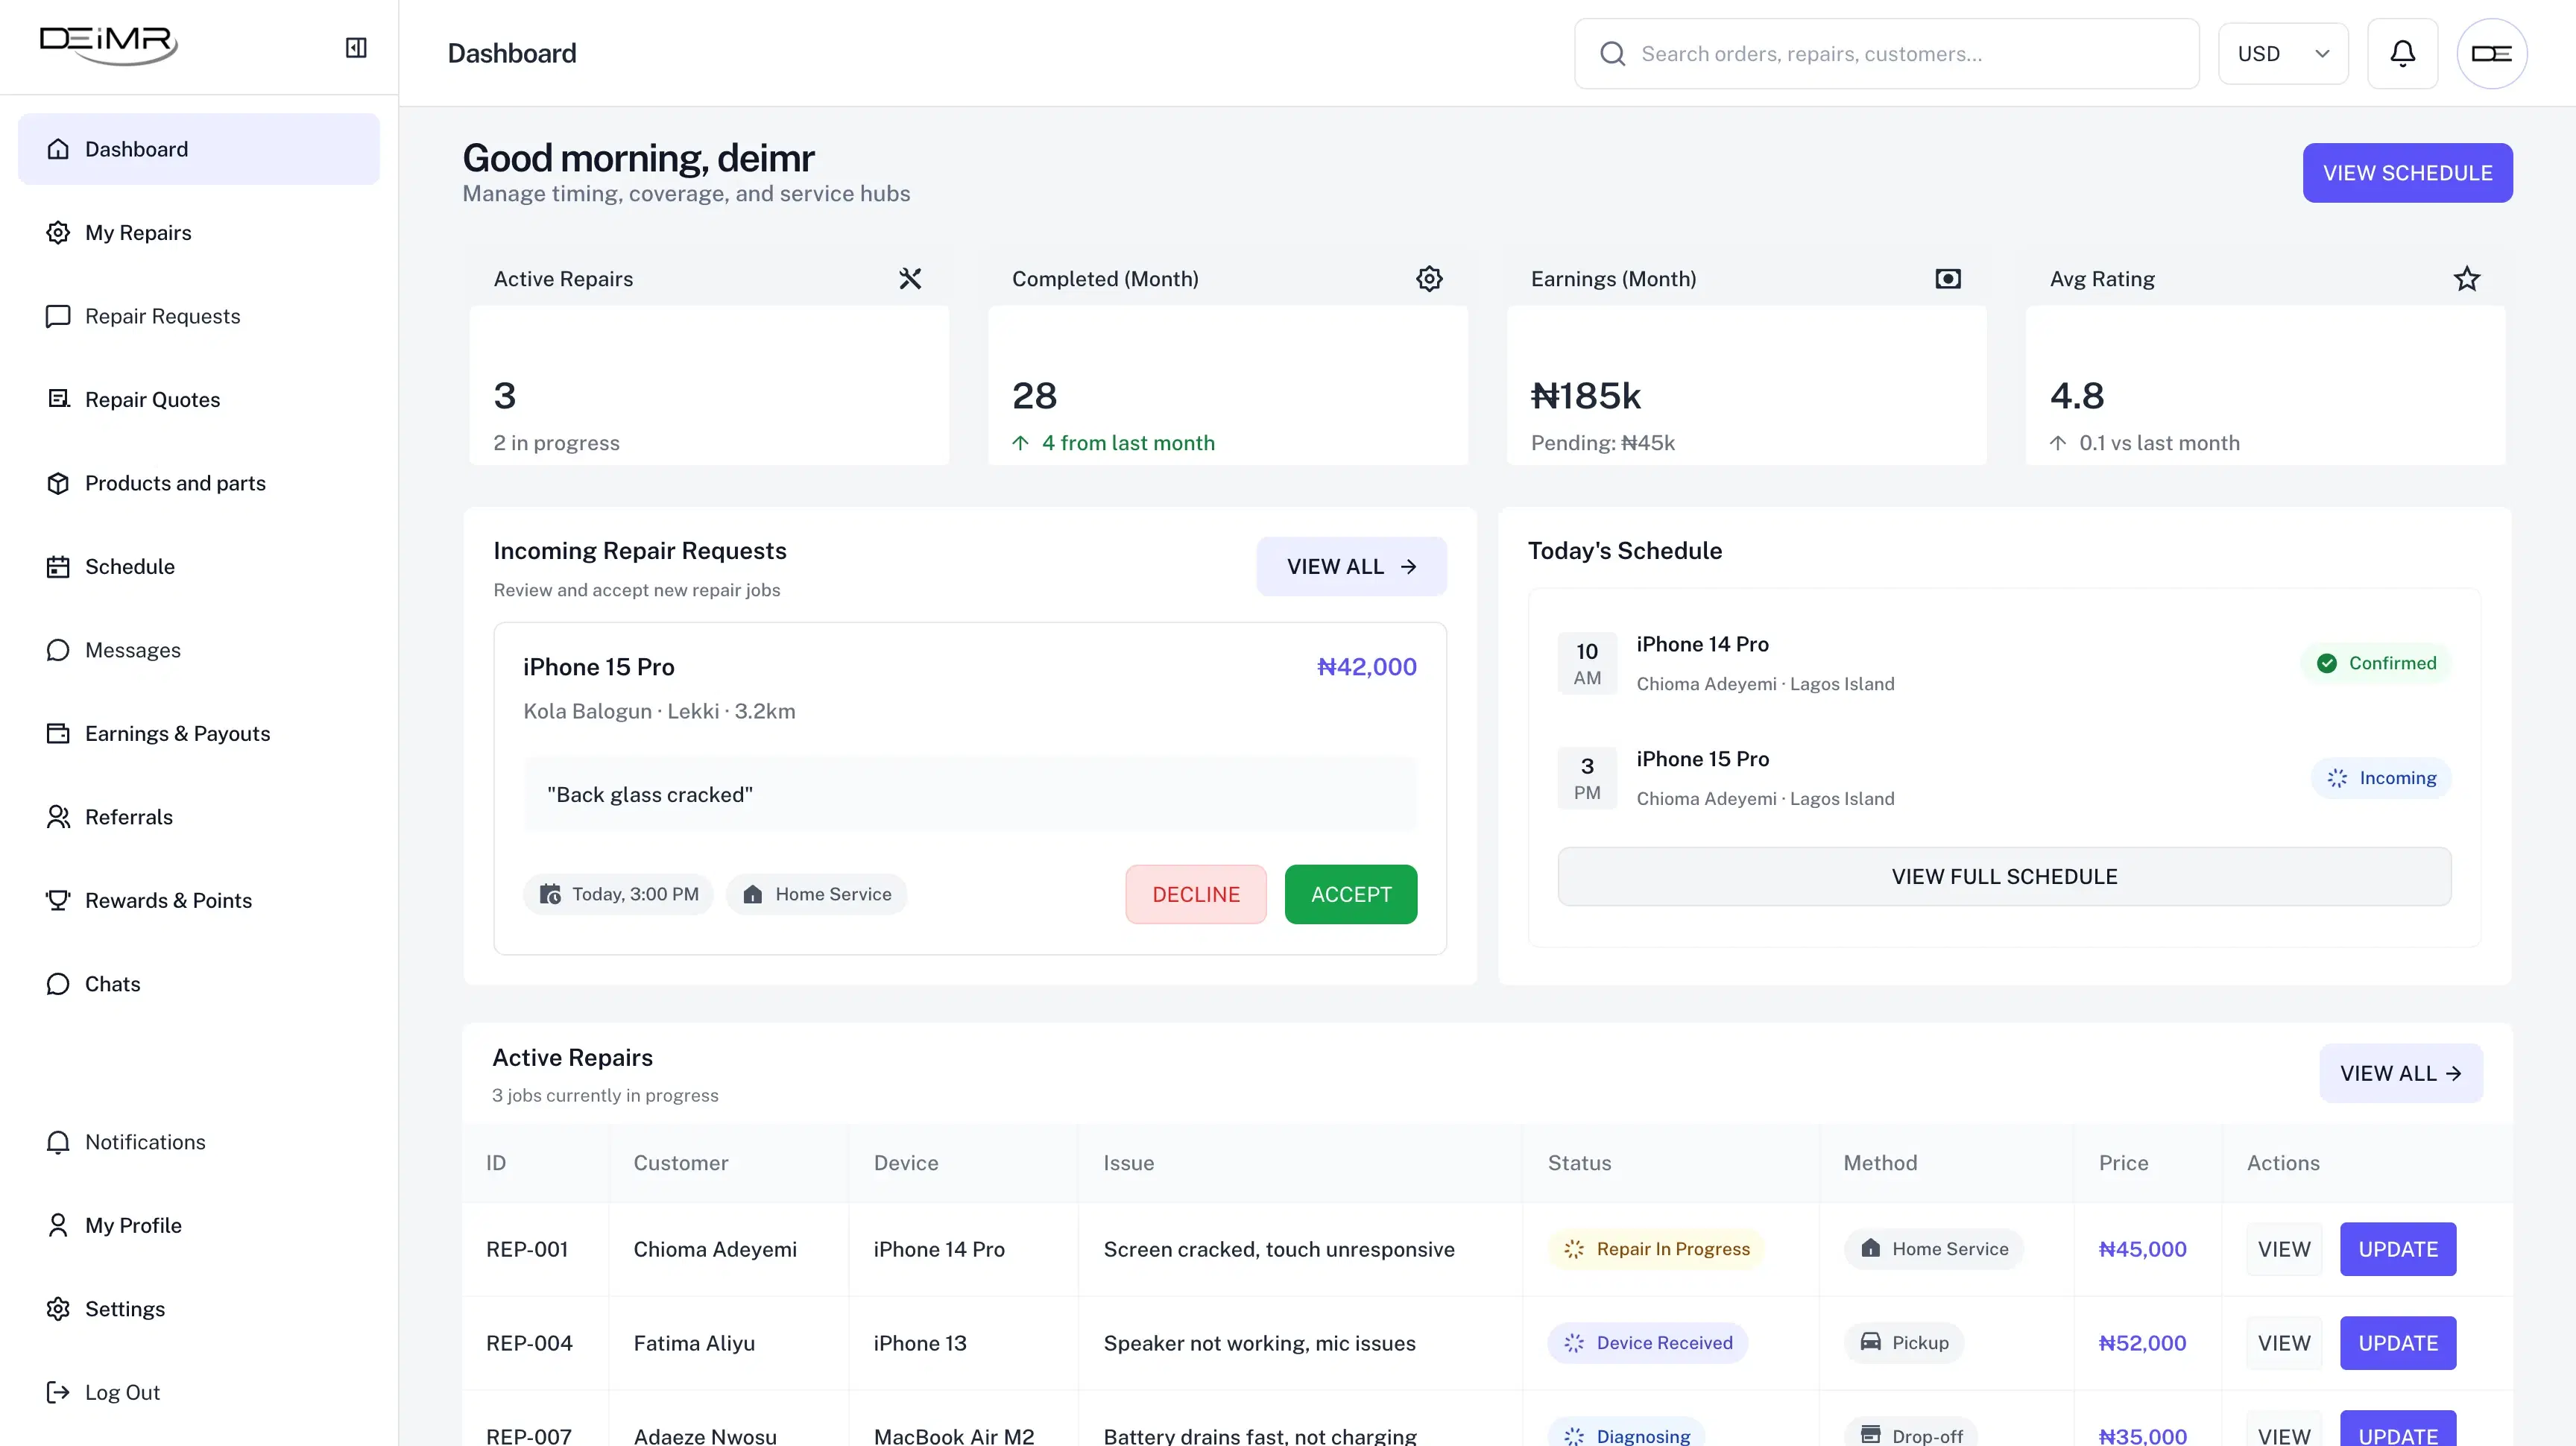
Task: Open notifications bell in top bar
Action: pyautogui.click(x=2402, y=53)
